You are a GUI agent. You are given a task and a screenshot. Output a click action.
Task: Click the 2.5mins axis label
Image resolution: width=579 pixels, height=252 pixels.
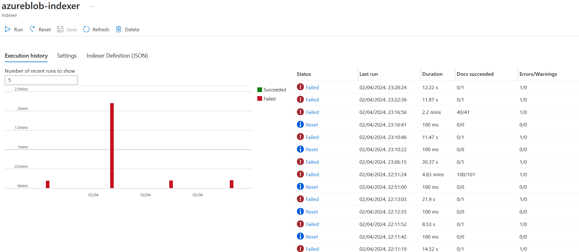tap(21, 89)
